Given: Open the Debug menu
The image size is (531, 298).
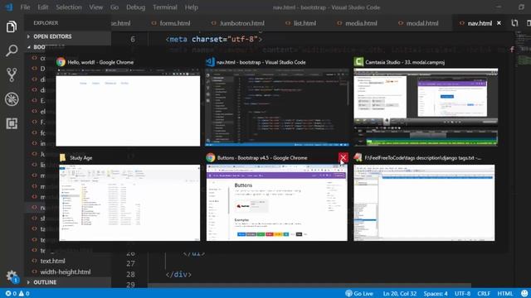Looking at the screenshot, I should pos(135,7).
